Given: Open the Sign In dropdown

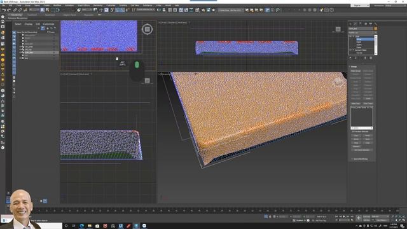Looking at the screenshot, I should [x=360, y=5].
